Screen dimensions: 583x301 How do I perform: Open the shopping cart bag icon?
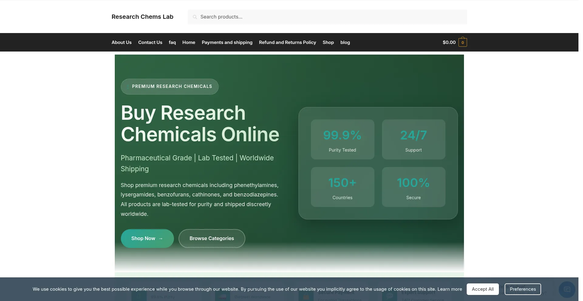coord(462,42)
